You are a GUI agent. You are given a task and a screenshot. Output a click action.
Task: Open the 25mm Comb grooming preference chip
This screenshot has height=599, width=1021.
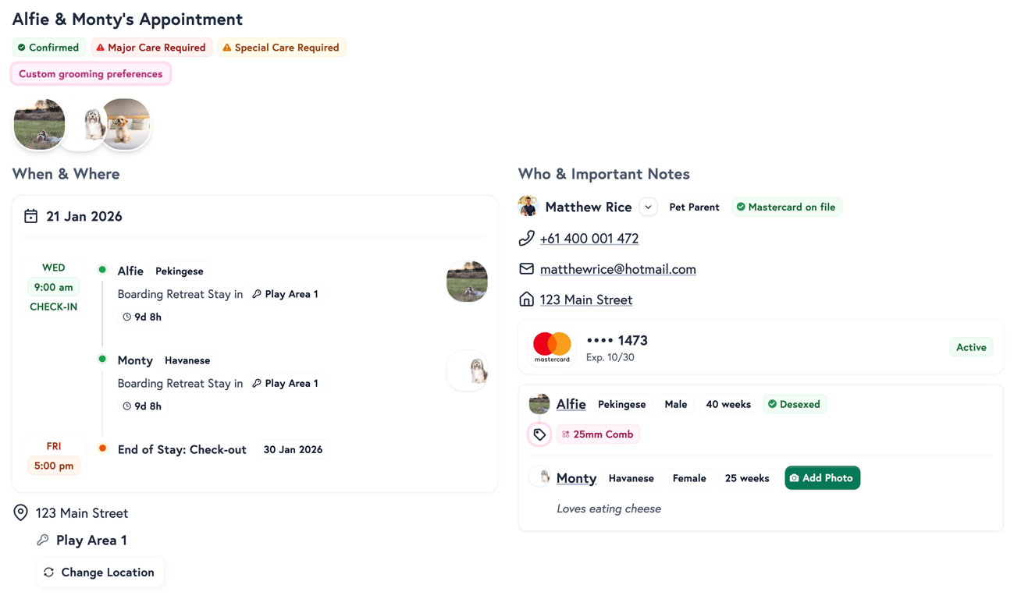click(598, 434)
